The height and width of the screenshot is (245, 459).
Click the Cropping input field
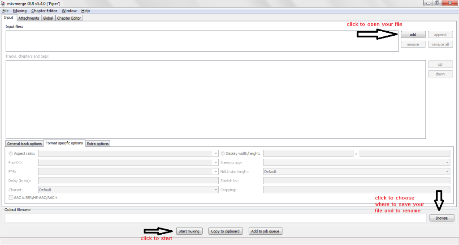(x=356, y=190)
